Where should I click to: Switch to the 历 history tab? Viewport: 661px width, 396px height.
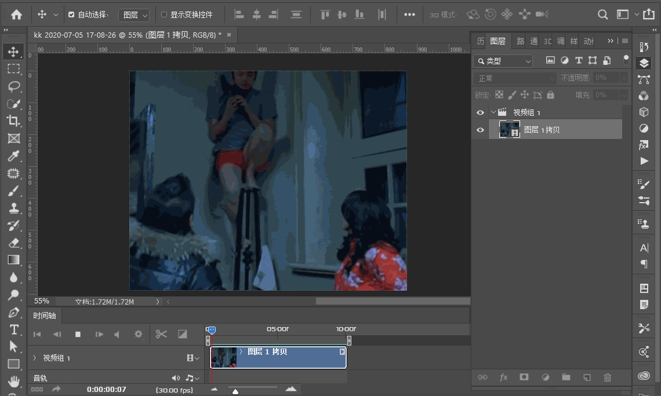(x=480, y=41)
